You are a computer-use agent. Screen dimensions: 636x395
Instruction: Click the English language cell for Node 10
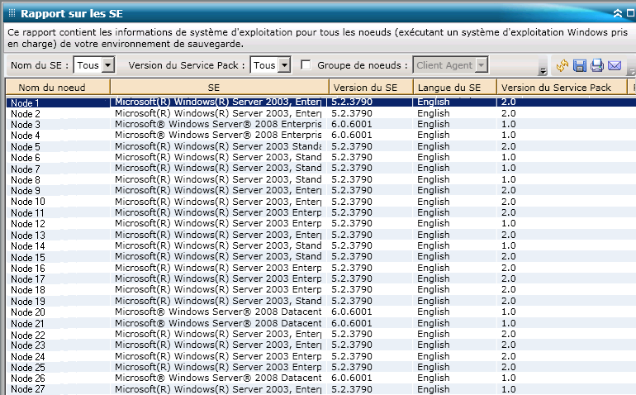pyautogui.click(x=434, y=202)
